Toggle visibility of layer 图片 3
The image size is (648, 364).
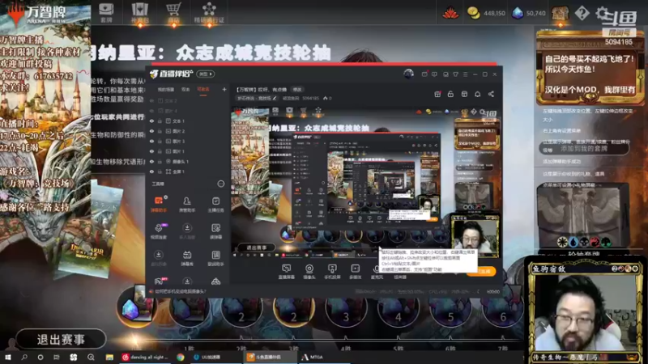coord(151,141)
